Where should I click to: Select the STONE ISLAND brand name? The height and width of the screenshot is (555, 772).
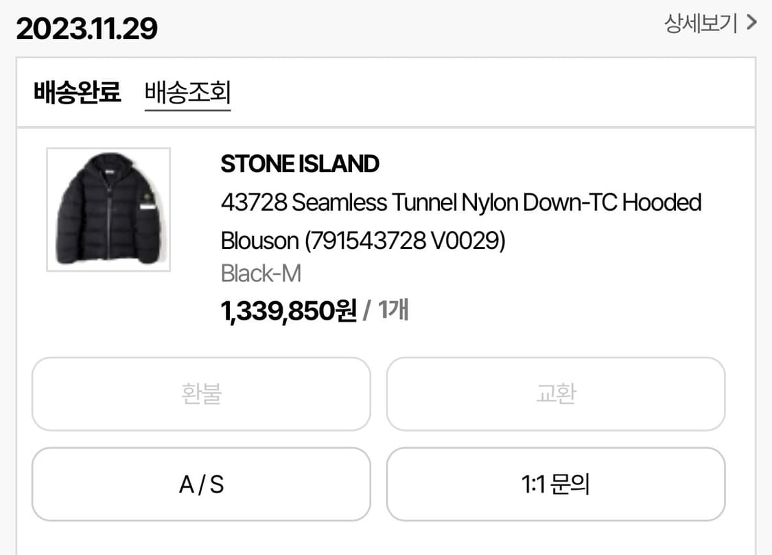tap(300, 164)
